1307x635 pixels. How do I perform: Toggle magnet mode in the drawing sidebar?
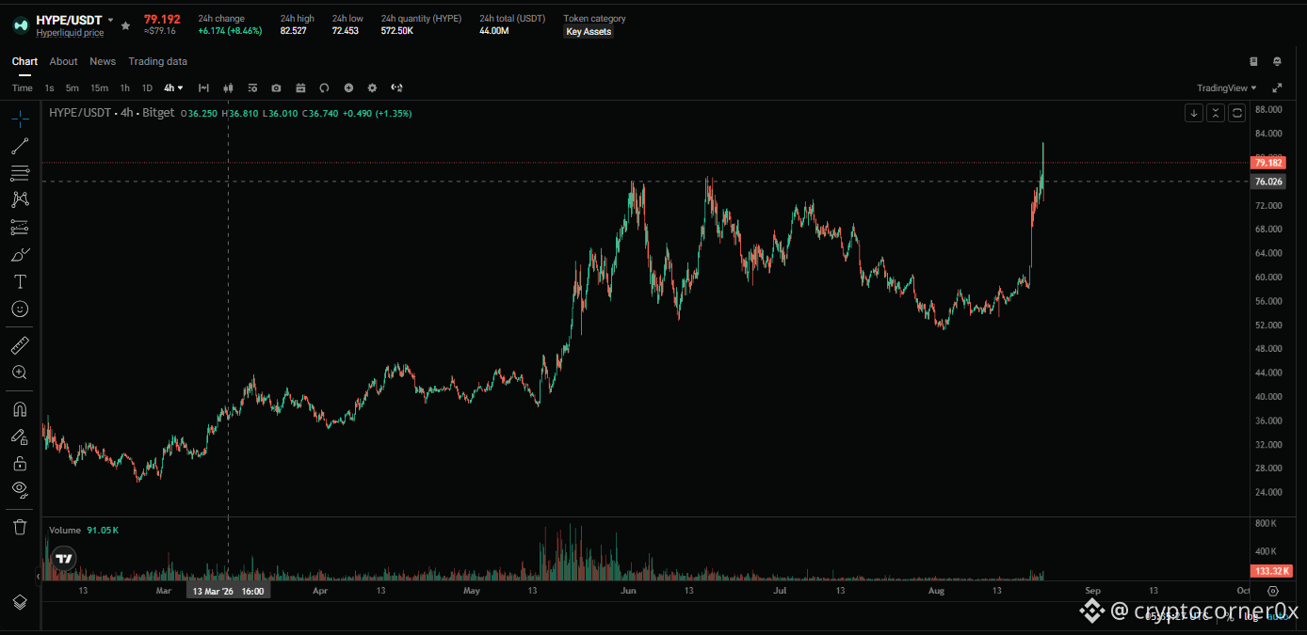(20, 409)
